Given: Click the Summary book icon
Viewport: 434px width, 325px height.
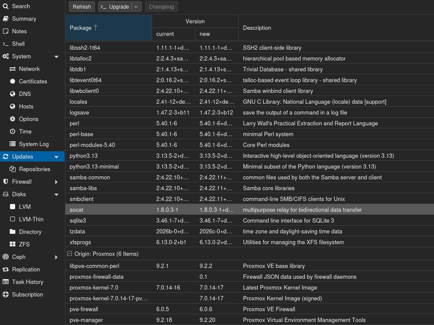Looking at the screenshot, I should pyautogui.click(x=6, y=19).
